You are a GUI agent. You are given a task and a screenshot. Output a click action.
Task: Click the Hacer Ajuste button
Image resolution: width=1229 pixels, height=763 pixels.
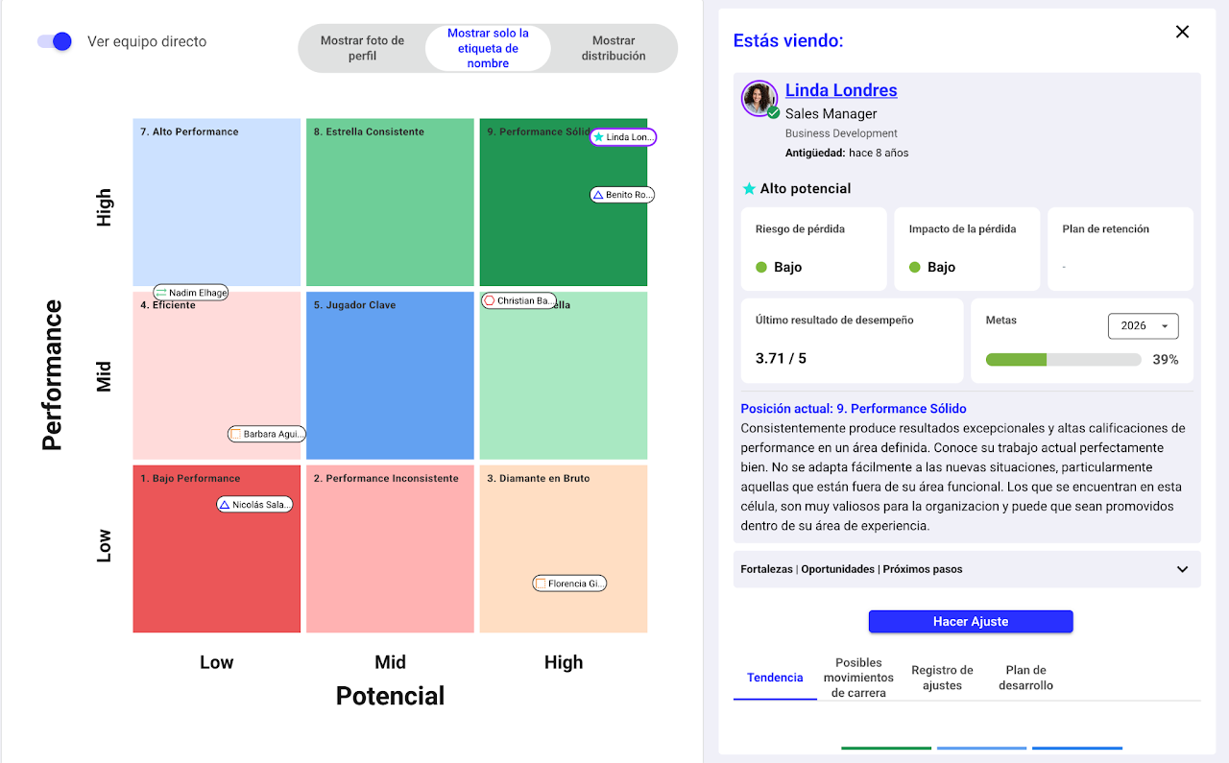click(x=971, y=622)
